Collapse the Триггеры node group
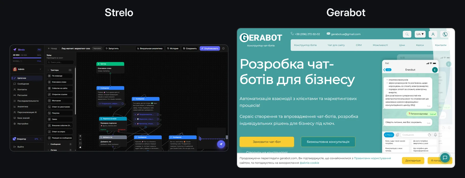465x178 pixels. (48, 70)
